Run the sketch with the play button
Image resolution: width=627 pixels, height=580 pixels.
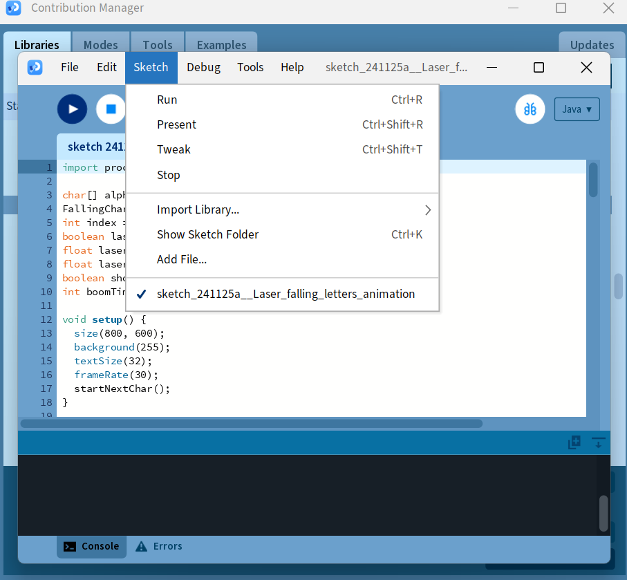[x=72, y=109]
